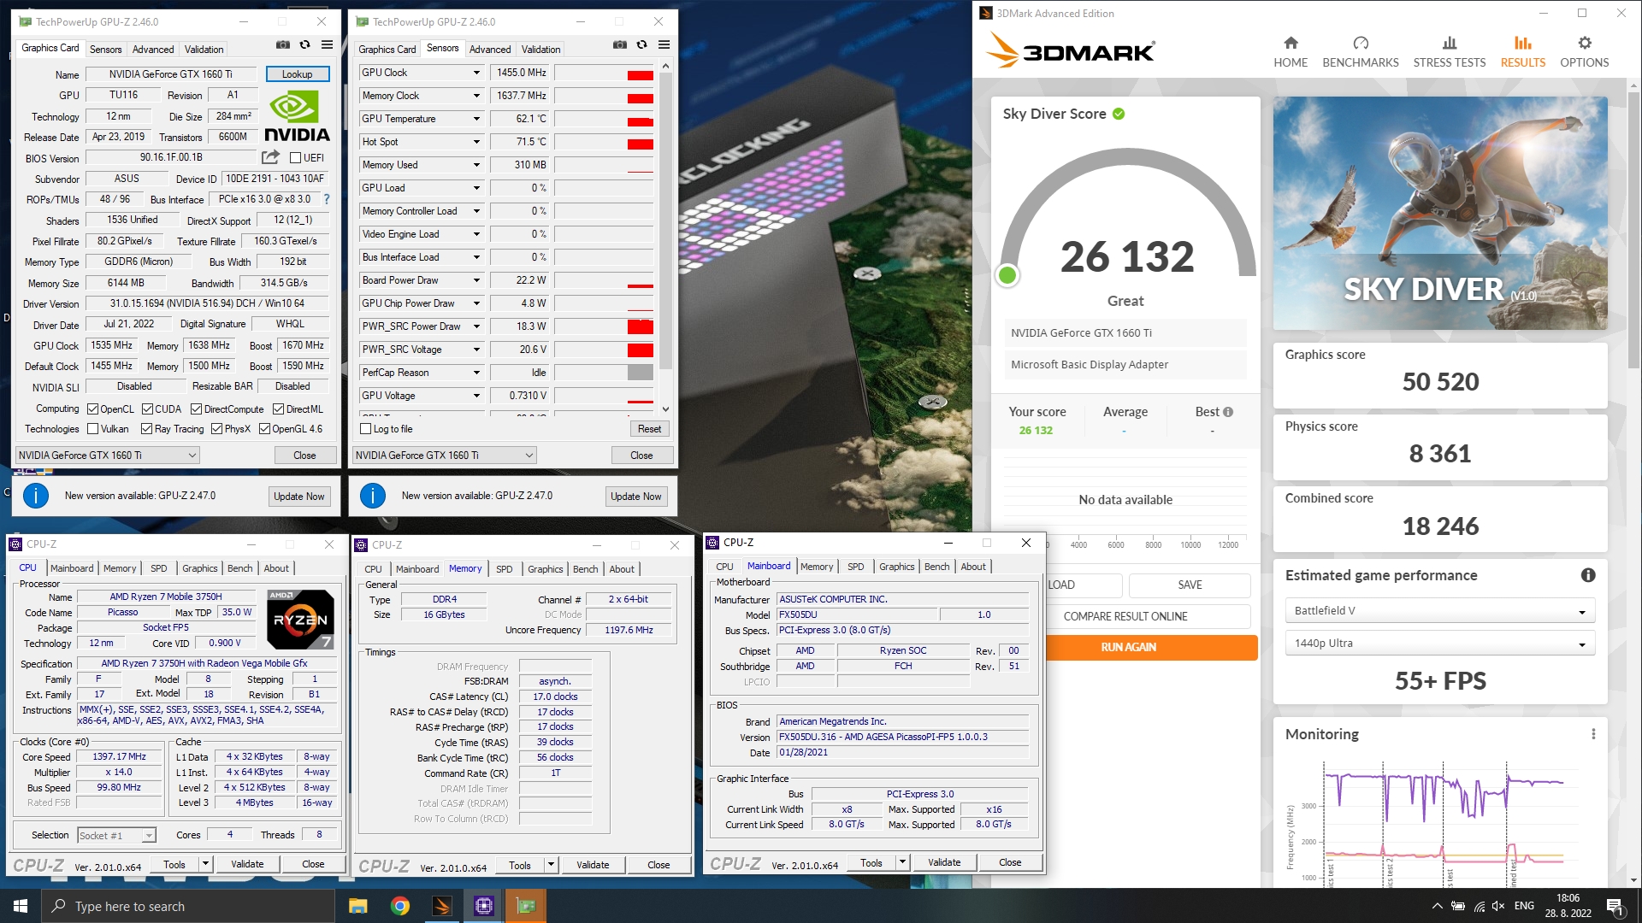Enable the Log to file checkbox
This screenshot has height=923, width=1642.
[x=366, y=429]
